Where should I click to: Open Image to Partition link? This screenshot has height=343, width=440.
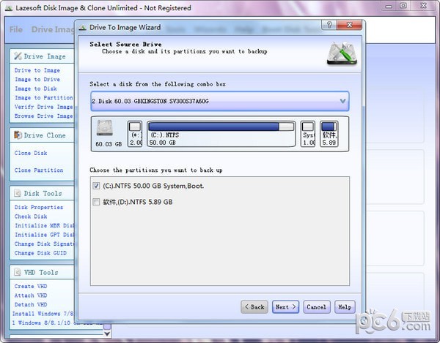click(44, 98)
